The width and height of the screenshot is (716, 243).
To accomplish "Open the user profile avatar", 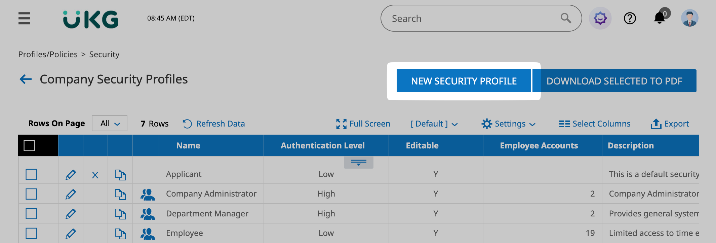I will click(689, 18).
